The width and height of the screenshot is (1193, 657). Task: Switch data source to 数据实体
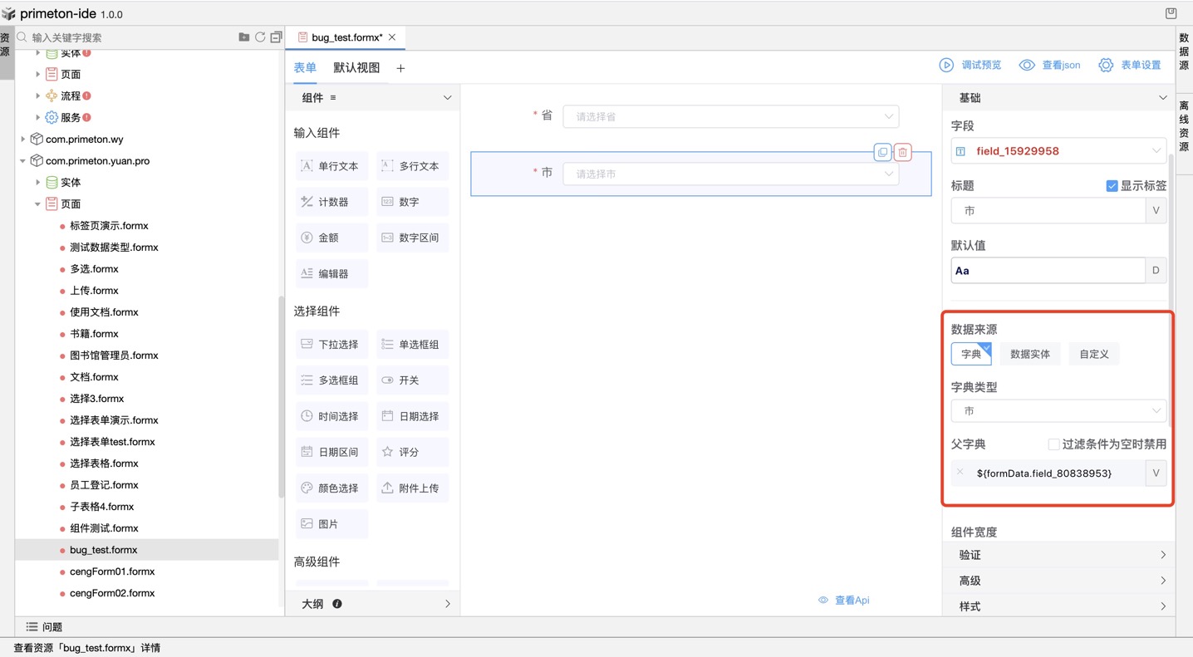(x=1029, y=353)
